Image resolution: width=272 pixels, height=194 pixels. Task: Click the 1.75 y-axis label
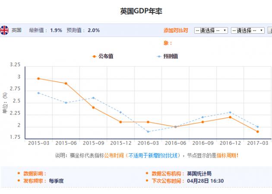point(15,137)
